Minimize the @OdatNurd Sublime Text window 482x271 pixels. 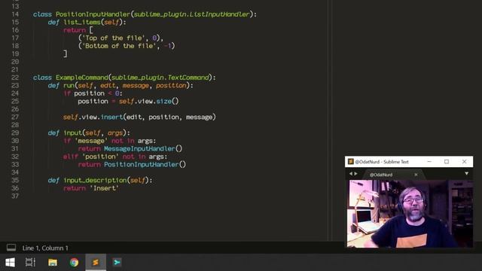click(x=429, y=162)
